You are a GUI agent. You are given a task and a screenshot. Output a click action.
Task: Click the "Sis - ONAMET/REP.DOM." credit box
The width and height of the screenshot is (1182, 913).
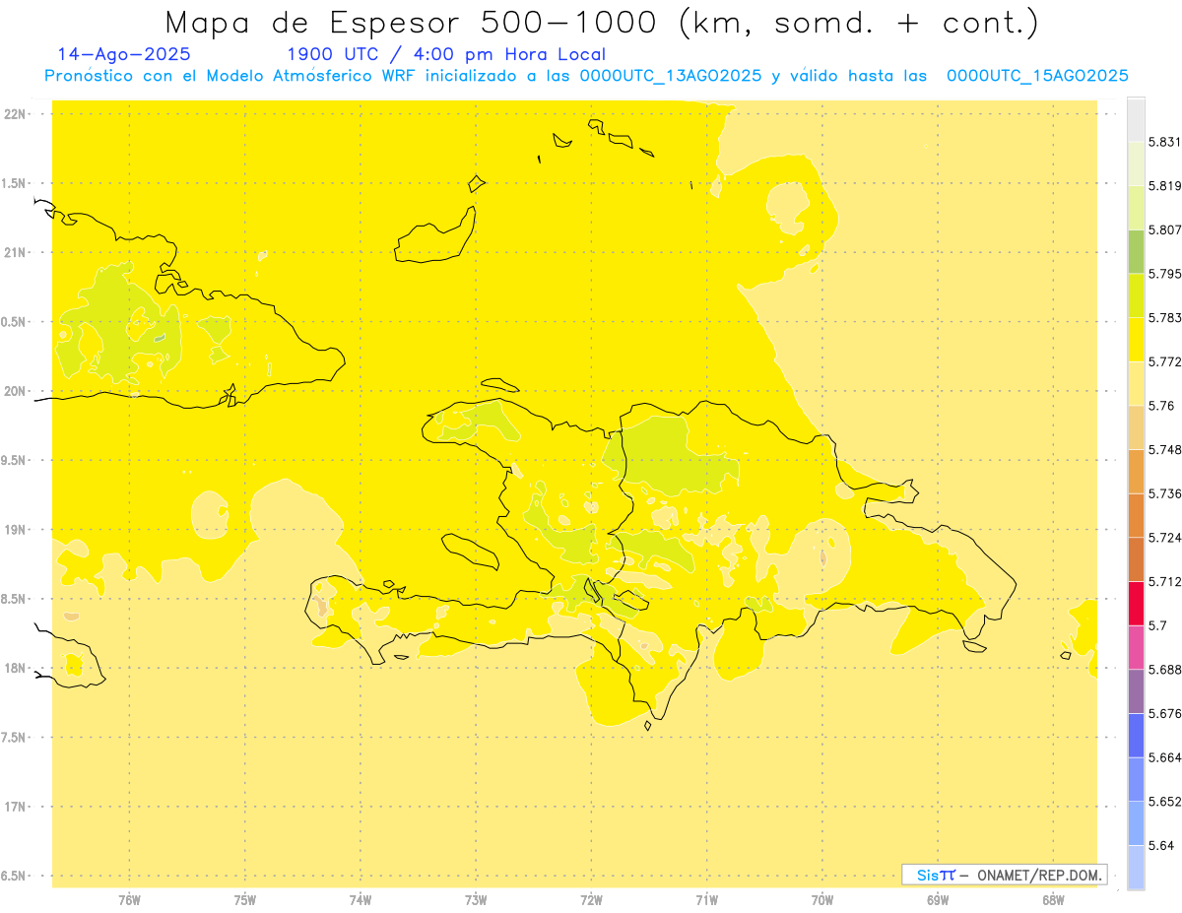pos(1004,875)
